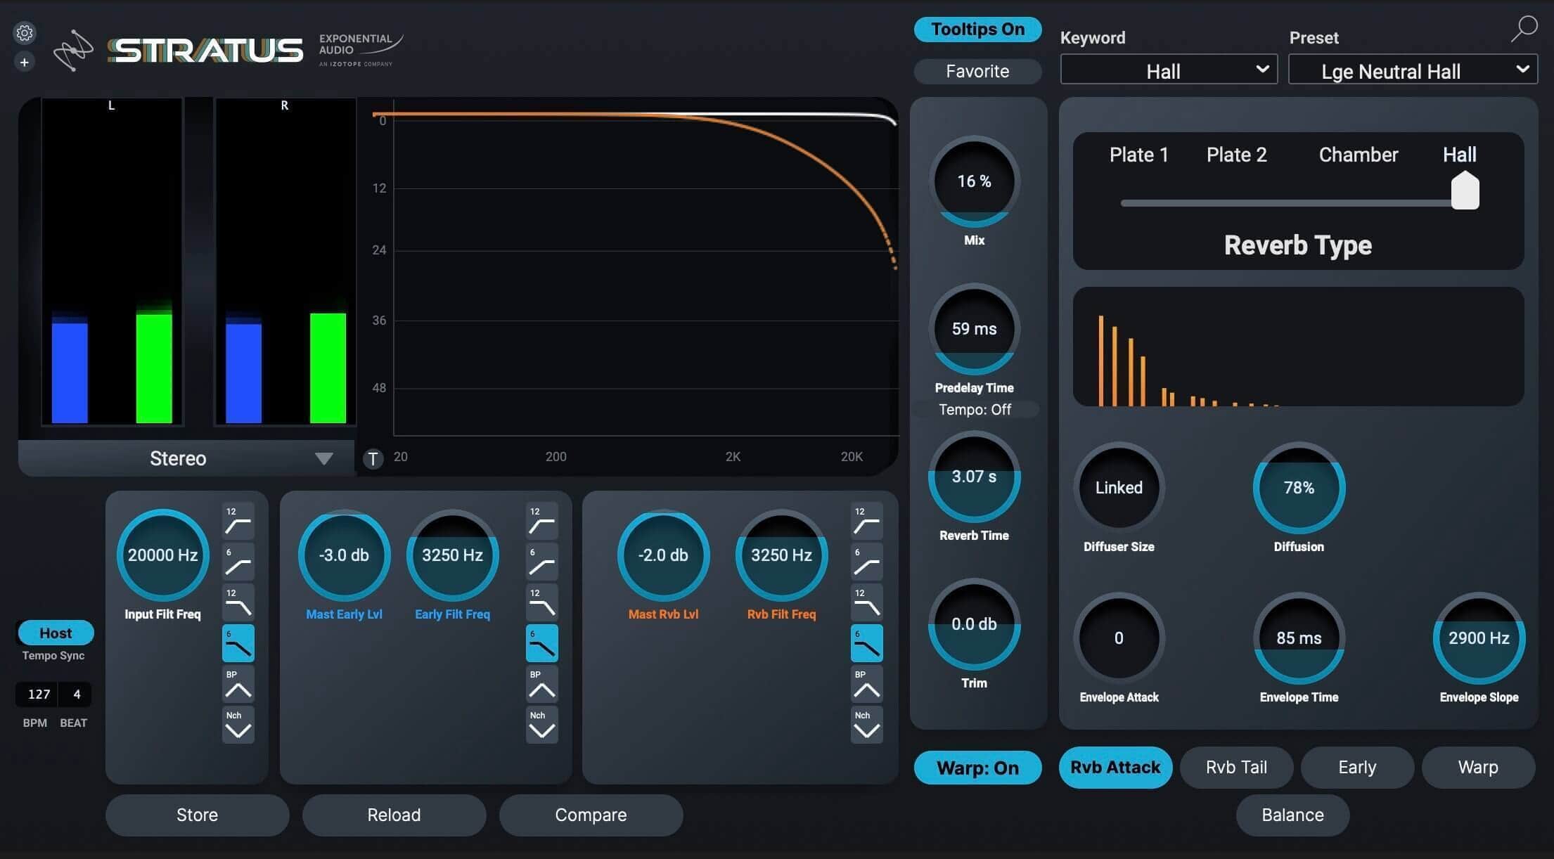
Task: Expand the Stereo meter mode dropdown
Action: tap(187, 458)
